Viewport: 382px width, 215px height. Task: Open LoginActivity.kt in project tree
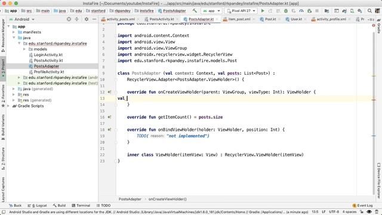48,54
